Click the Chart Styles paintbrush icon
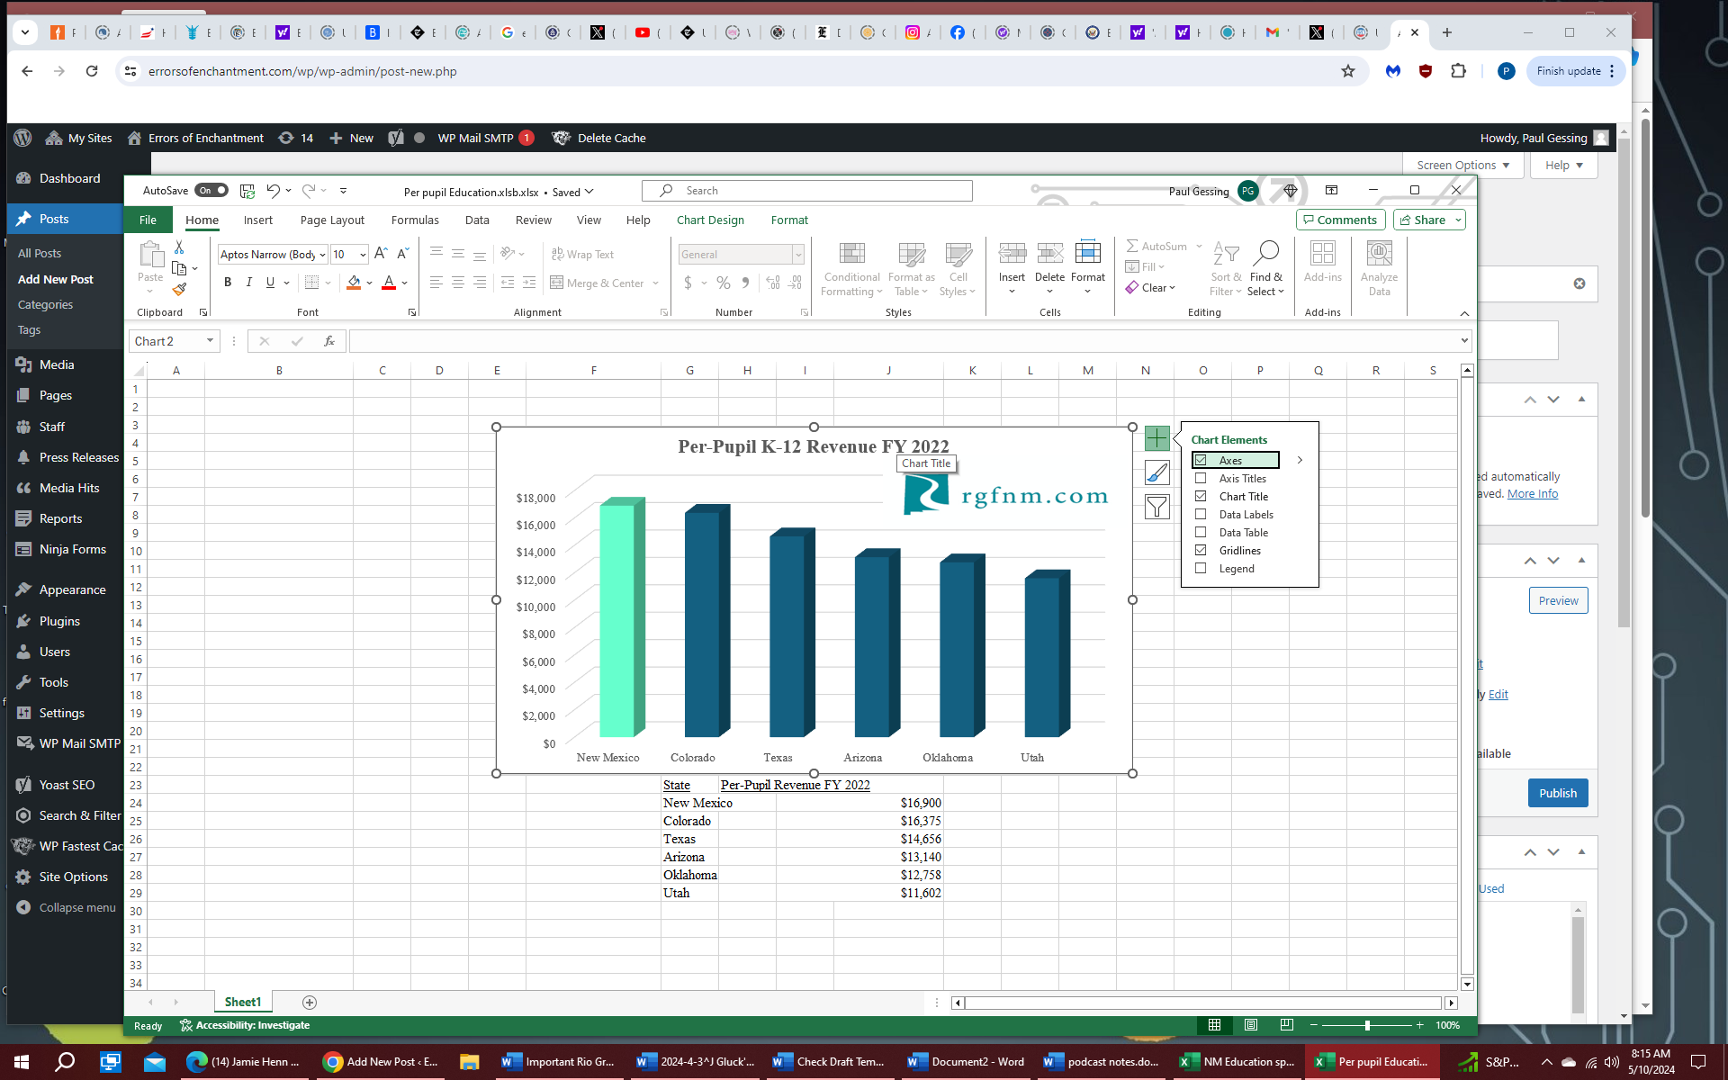The height and width of the screenshot is (1080, 1728). [x=1156, y=472]
